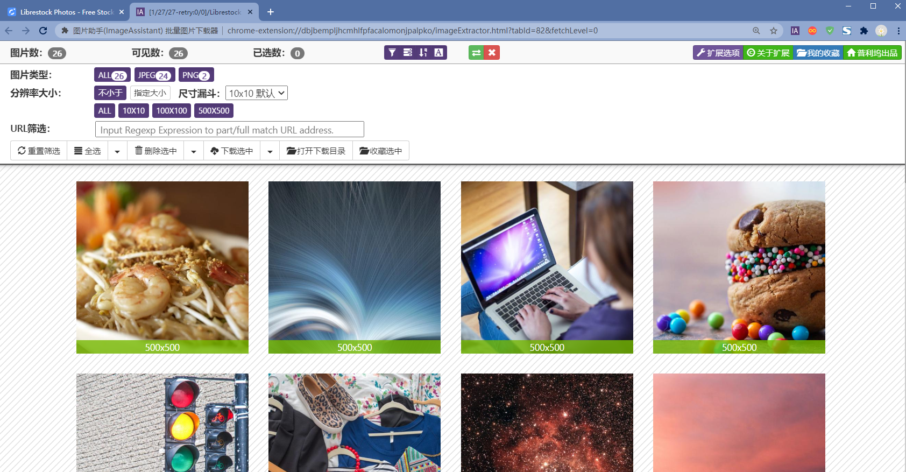Click 打开下载目录 open download folder
The image size is (906, 472).
316,151
